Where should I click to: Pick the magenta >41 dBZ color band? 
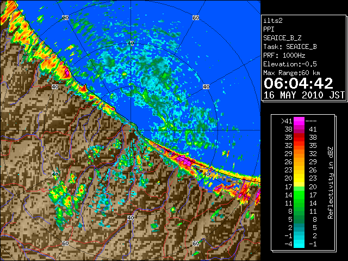tap(299, 121)
